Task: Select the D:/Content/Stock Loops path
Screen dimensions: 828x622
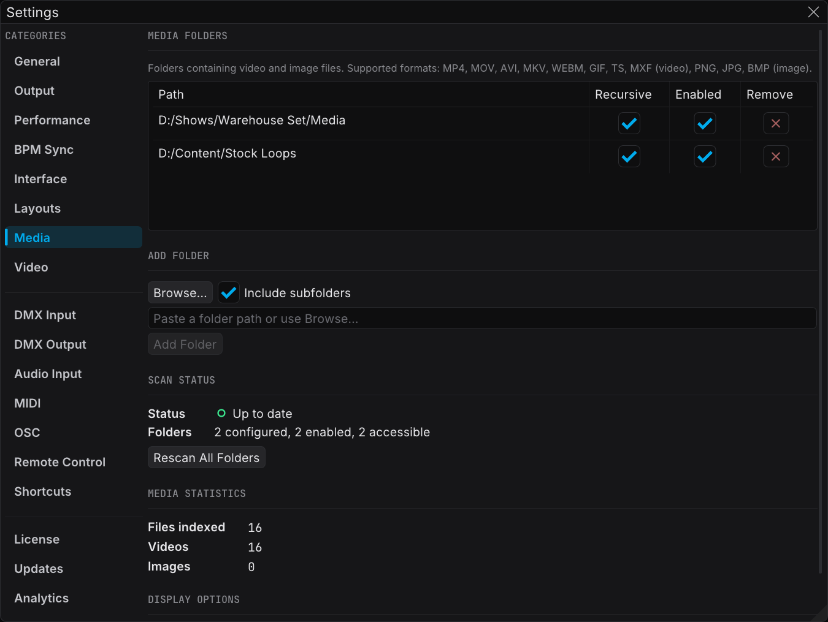Action: [227, 153]
